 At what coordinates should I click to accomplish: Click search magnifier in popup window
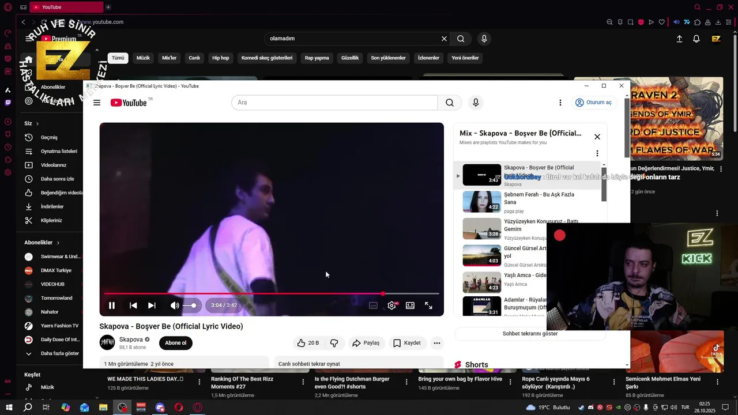click(x=450, y=103)
